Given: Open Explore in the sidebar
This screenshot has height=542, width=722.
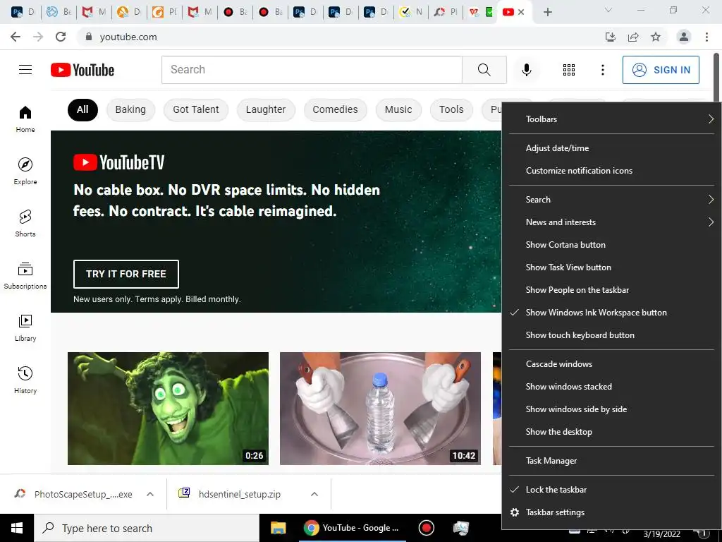Looking at the screenshot, I should pos(25,171).
